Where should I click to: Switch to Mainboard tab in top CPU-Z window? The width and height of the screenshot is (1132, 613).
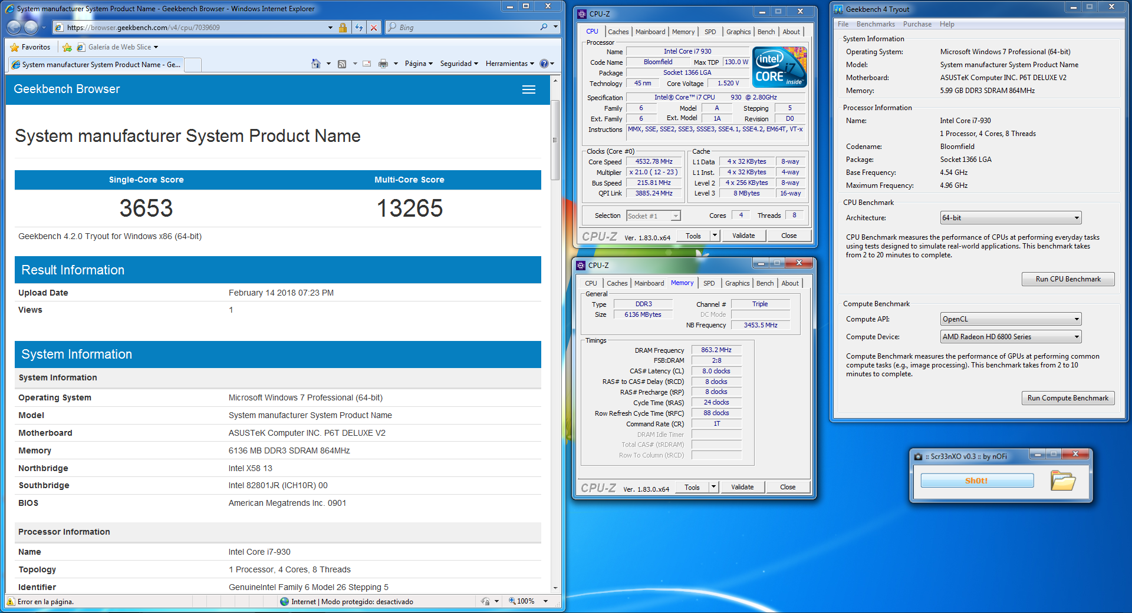click(x=650, y=32)
